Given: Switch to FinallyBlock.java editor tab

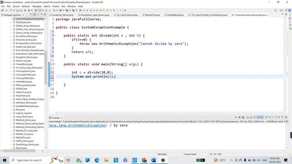Looking at the screenshot, I should pyautogui.click(x=175, y=15).
